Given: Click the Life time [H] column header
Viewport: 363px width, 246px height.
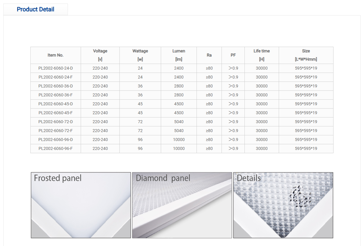Looking at the screenshot, I should click(x=262, y=55).
